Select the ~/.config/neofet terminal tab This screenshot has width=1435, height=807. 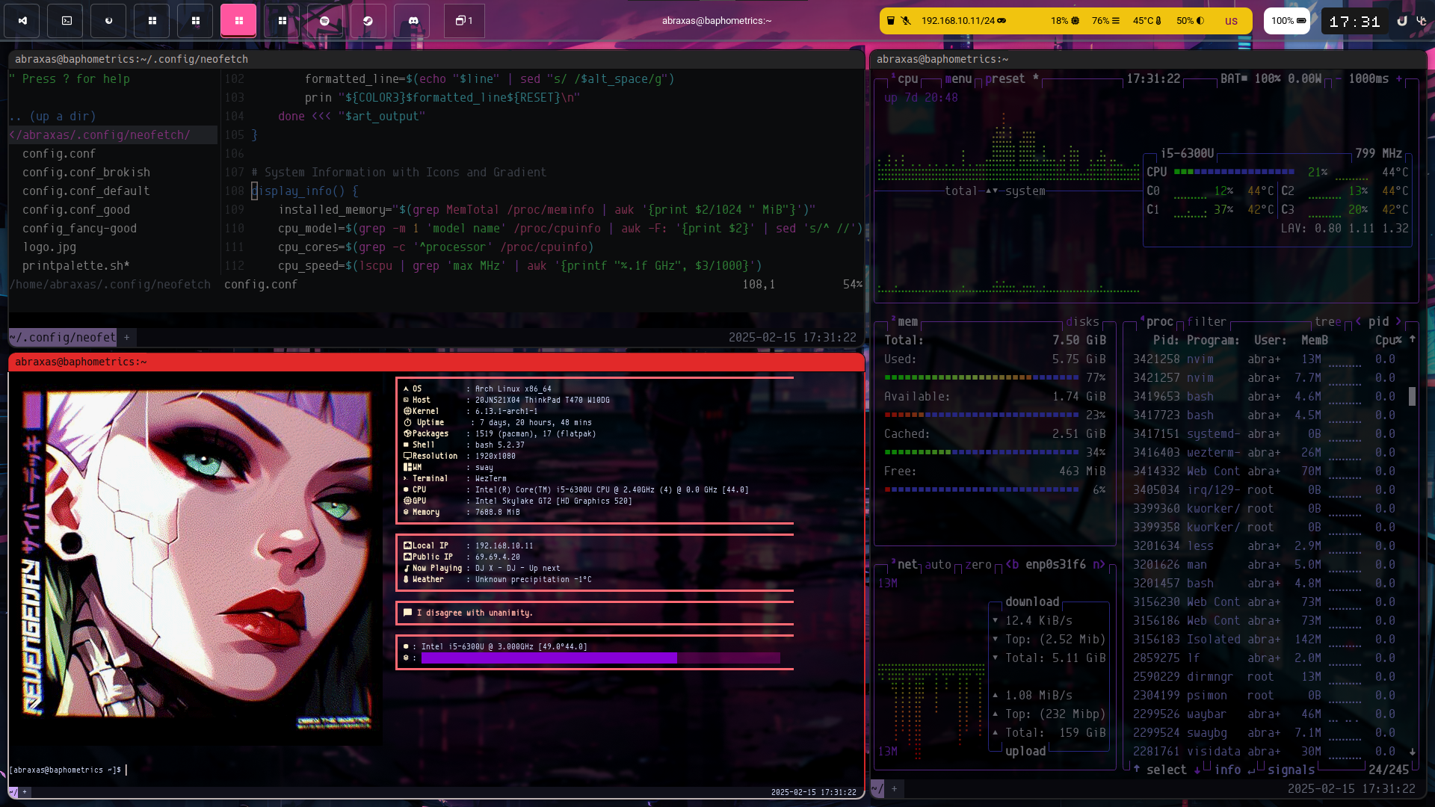[63, 338]
